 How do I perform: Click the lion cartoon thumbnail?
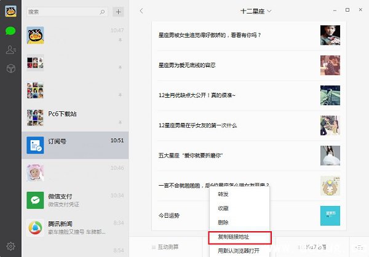[x=330, y=186]
